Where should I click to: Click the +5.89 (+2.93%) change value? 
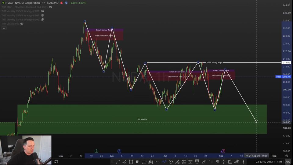[78, 3]
